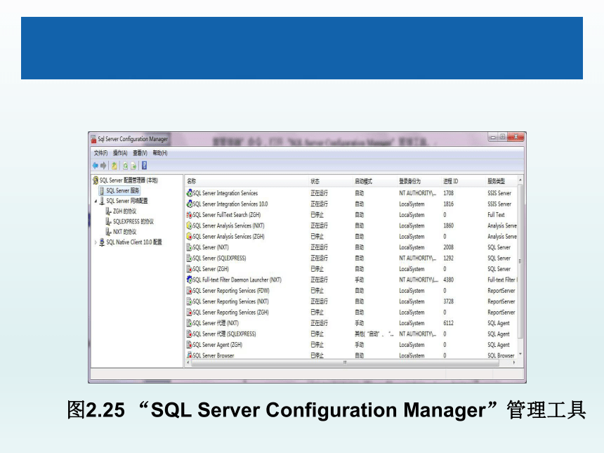Click process ID value 4380
This screenshot has width=604, height=453.
tap(448, 280)
